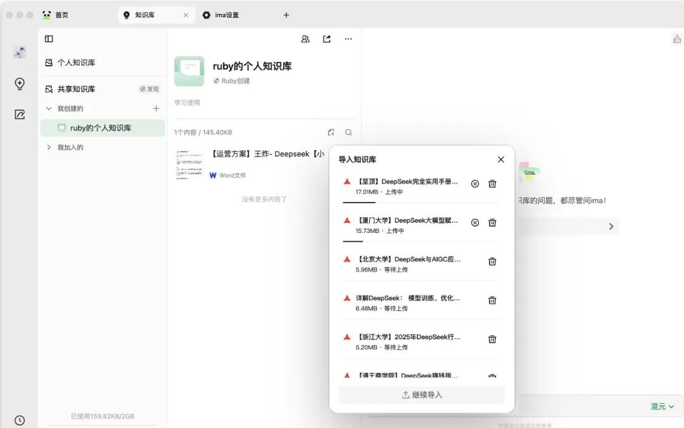The width and height of the screenshot is (684, 428).
Task: Open a new tab with plus button
Action: point(286,15)
